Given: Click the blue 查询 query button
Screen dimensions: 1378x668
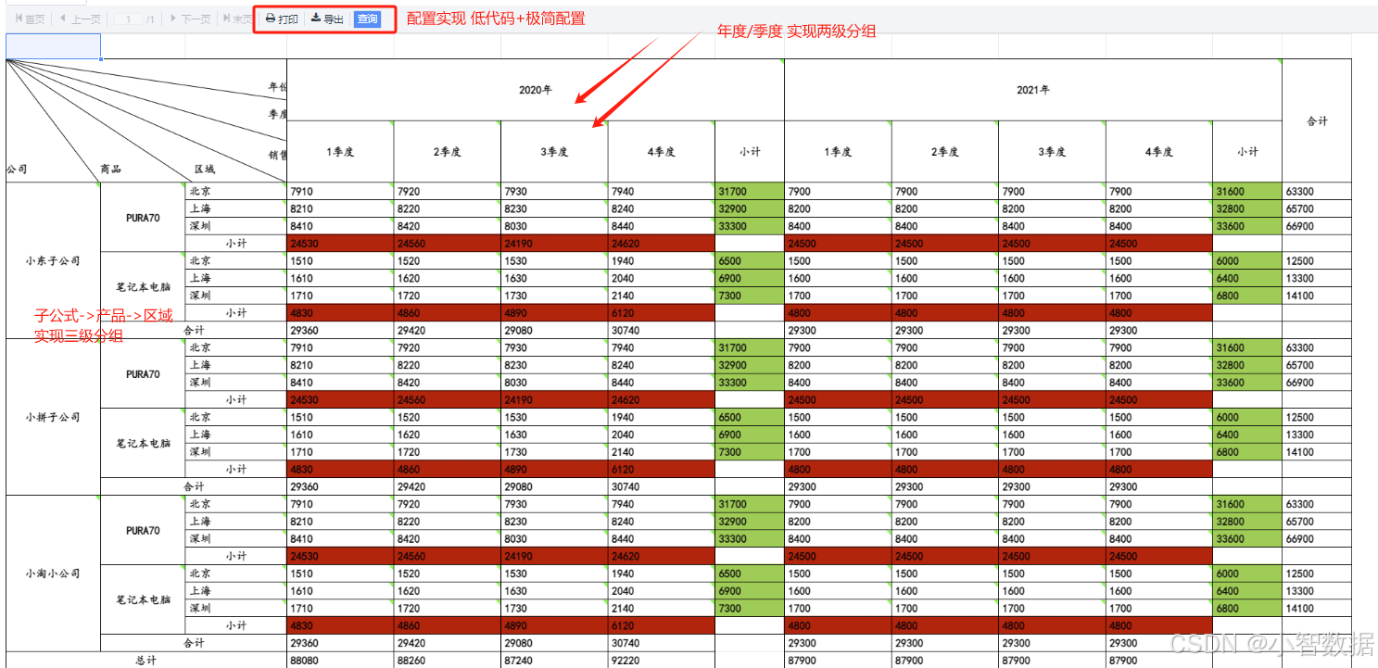Looking at the screenshot, I should (x=367, y=19).
